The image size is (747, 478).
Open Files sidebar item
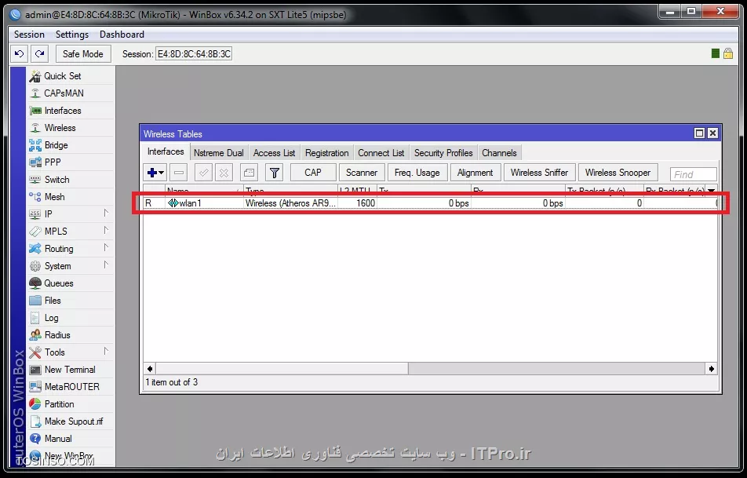point(71,301)
